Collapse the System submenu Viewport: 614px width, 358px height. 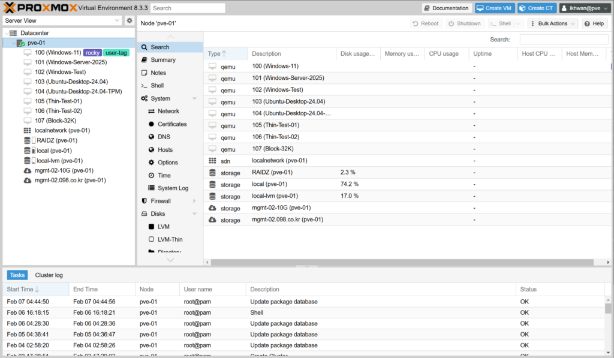coord(194,98)
